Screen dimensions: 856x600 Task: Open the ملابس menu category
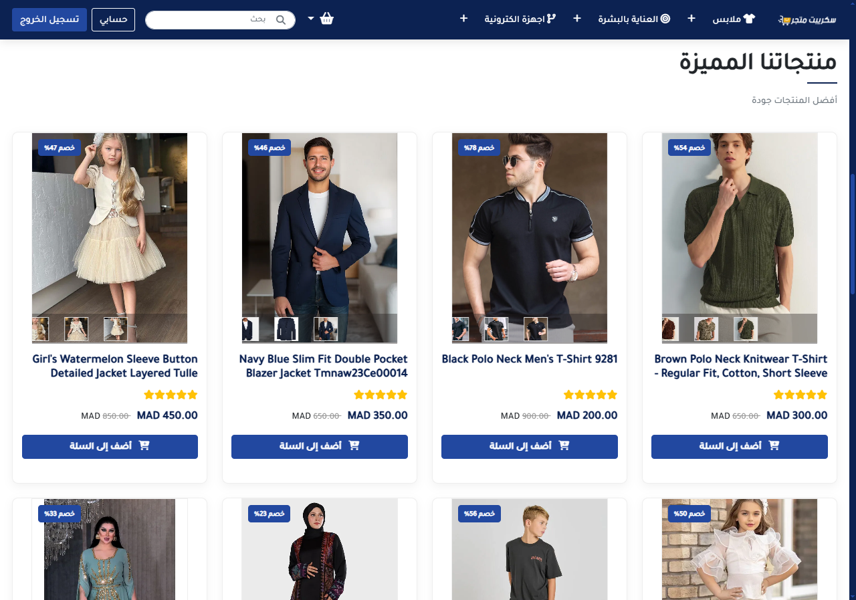coord(726,19)
